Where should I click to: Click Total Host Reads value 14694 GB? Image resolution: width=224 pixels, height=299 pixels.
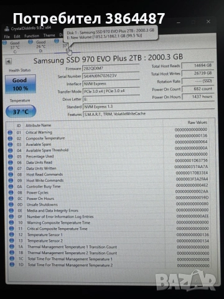pos(198,65)
